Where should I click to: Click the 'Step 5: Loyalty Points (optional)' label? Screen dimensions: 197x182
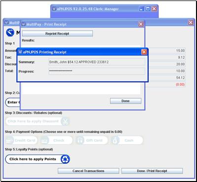point(29,149)
